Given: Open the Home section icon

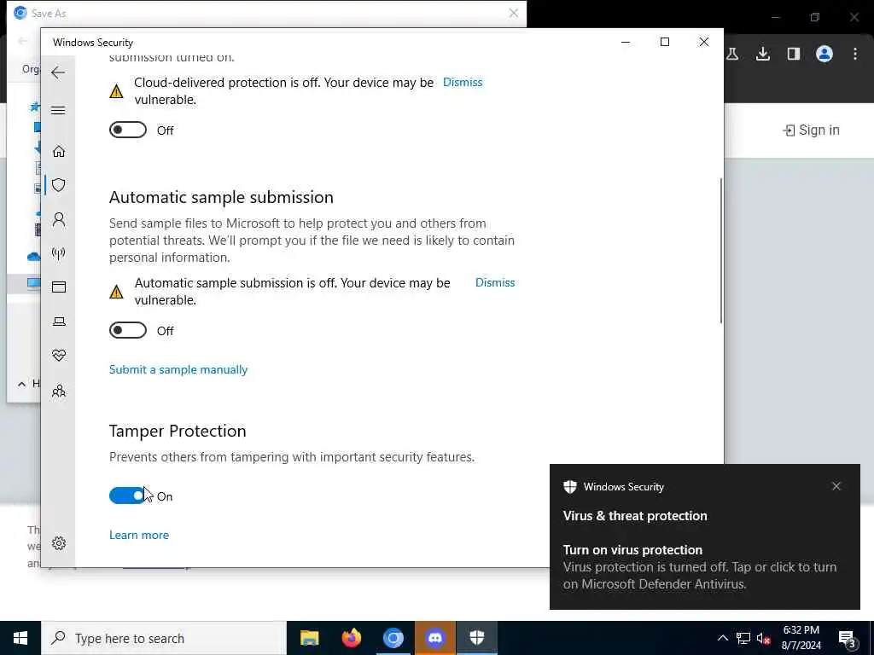Looking at the screenshot, I should (x=59, y=152).
